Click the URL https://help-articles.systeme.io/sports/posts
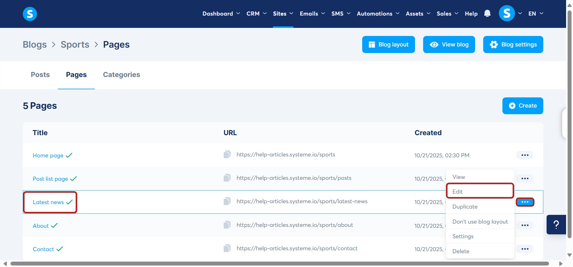The height and width of the screenshot is (267, 573). tap(294, 178)
